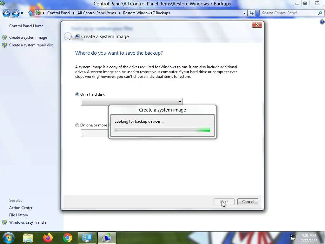Expand arrow after Control Panel breadcrumb

(x=74, y=13)
